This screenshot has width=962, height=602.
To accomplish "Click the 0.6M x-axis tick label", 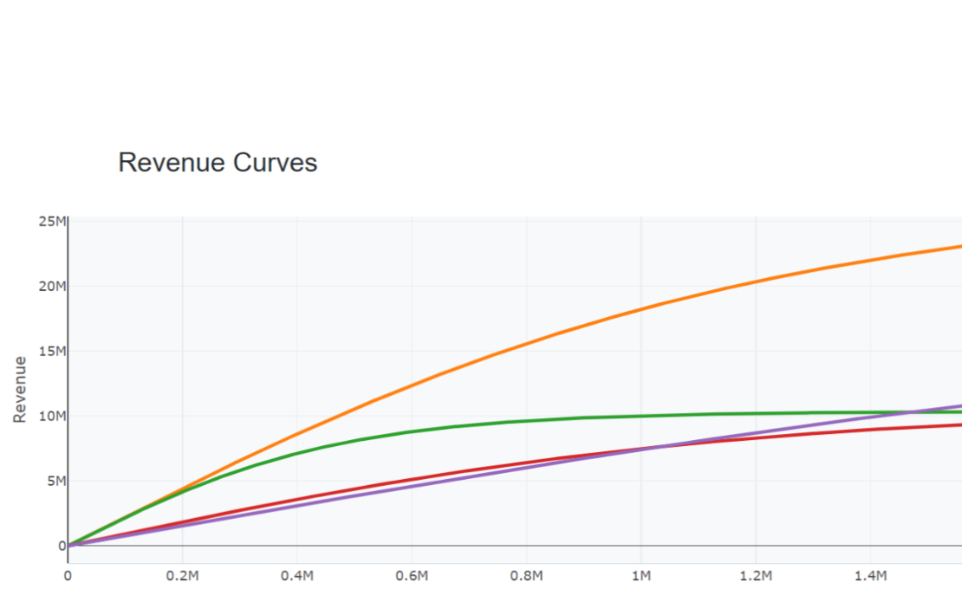I will 412,576.
